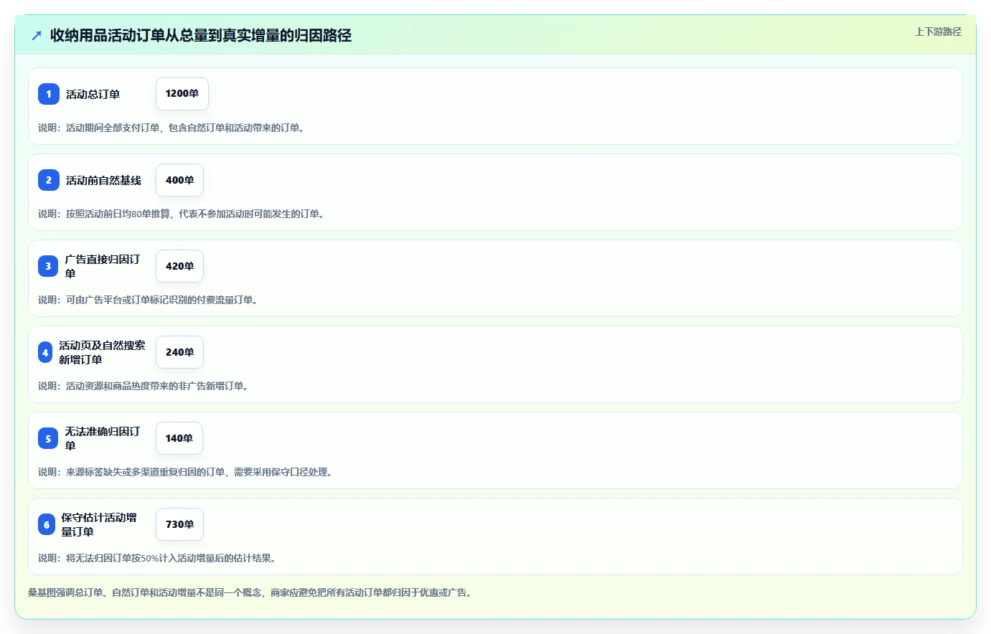Select step badge 3 for 广告直接归因订单
This screenshot has height=634, width=991.
coord(48,266)
